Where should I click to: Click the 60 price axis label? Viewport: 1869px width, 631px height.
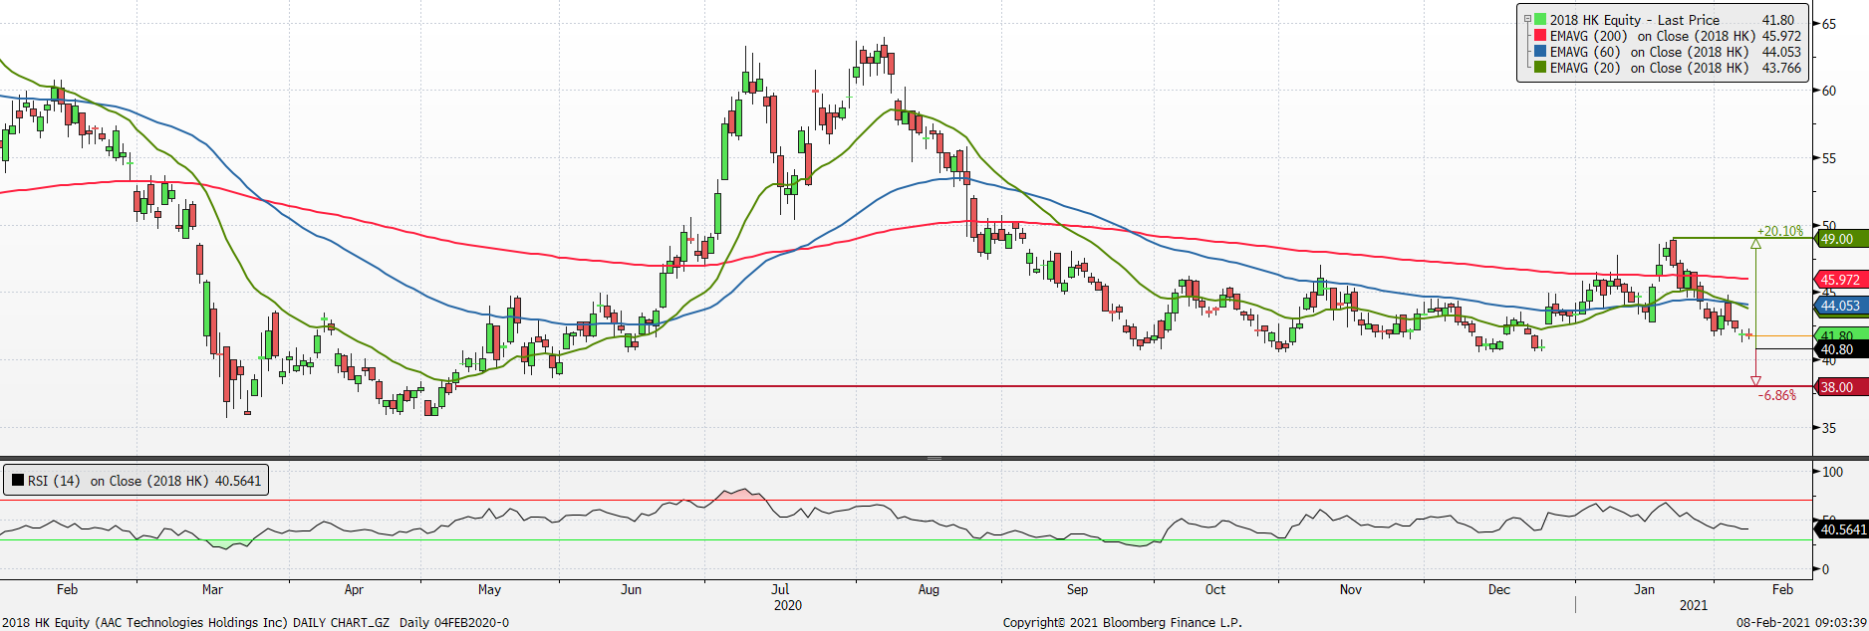[1829, 91]
